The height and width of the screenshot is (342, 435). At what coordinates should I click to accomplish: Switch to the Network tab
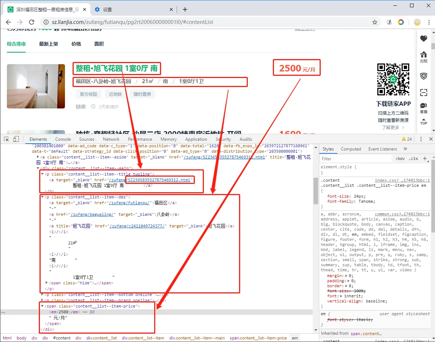point(111,139)
